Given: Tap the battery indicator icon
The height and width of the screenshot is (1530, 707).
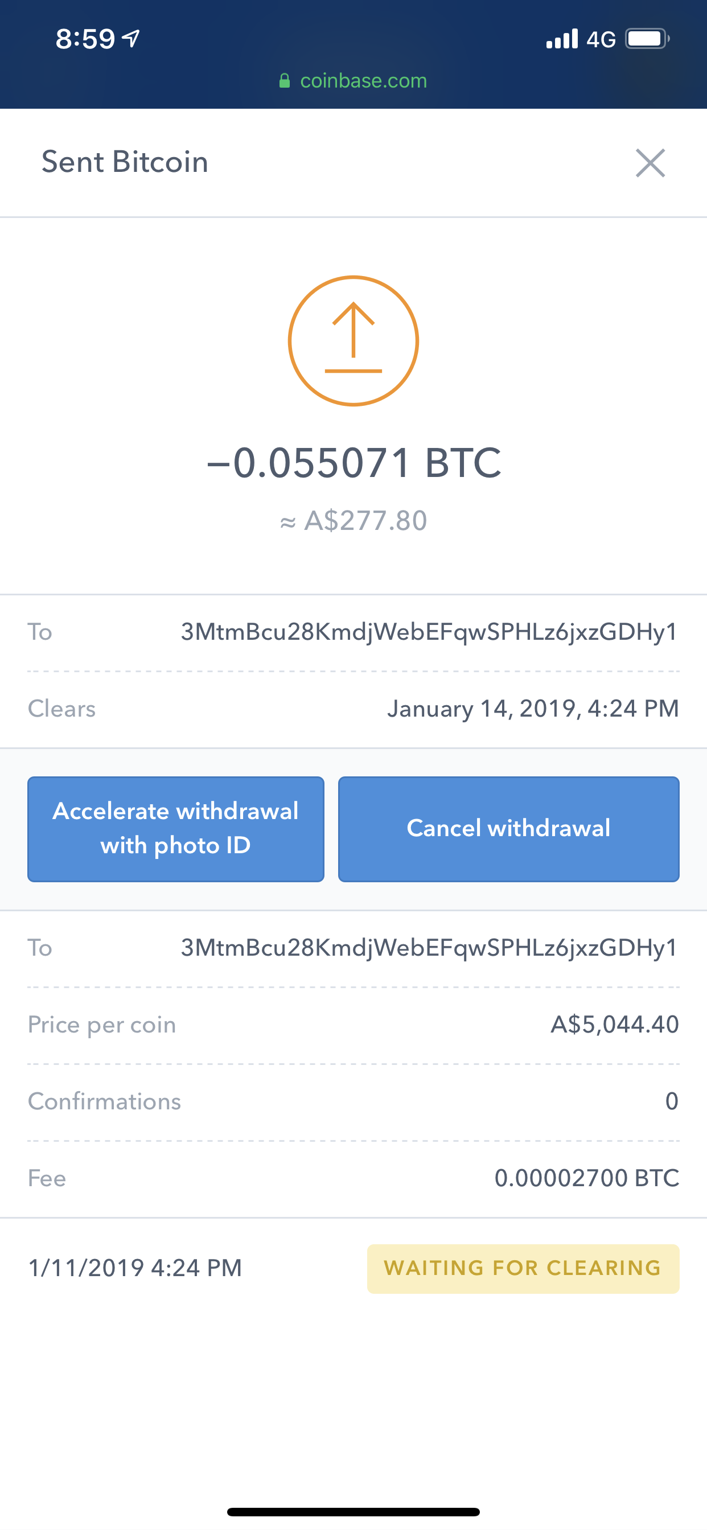Looking at the screenshot, I should pos(647,39).
